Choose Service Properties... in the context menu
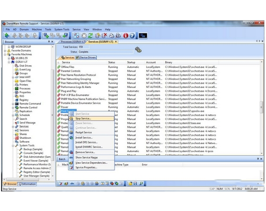This screenshot has width=266, height=211. click(x=92, y=168)
